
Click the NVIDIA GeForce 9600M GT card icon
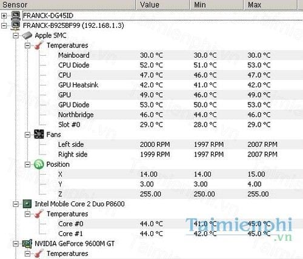pos(27,244)
